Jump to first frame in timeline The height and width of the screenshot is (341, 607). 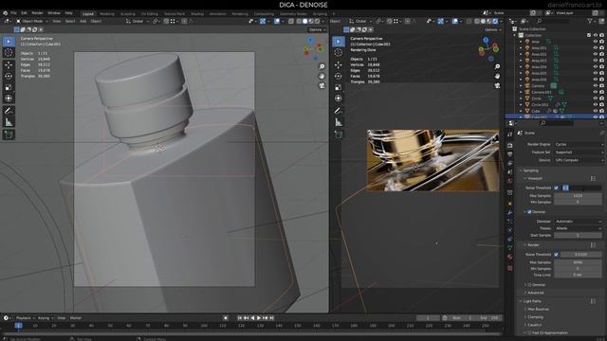[240, 318]
